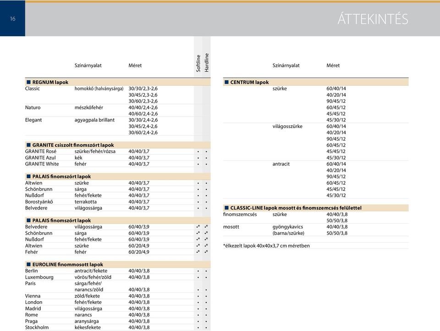The width and height of the screenshot is (440, 331).
Task: Click the mosott row label
Action: (x=231, y=227)
